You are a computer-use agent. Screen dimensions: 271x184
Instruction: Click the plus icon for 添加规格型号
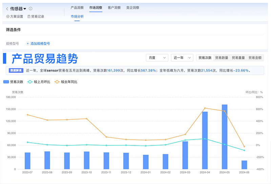click(x=28, y=44)
